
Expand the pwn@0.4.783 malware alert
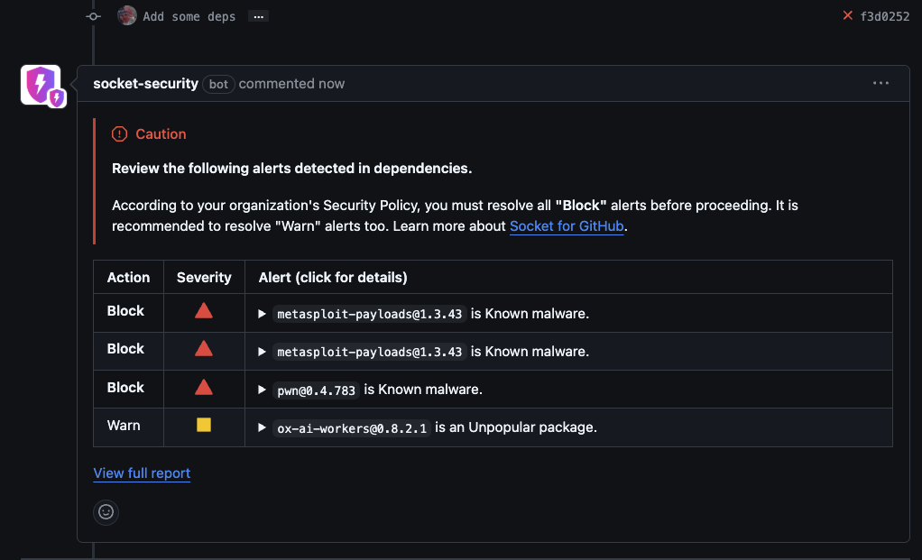coord(263,390)
